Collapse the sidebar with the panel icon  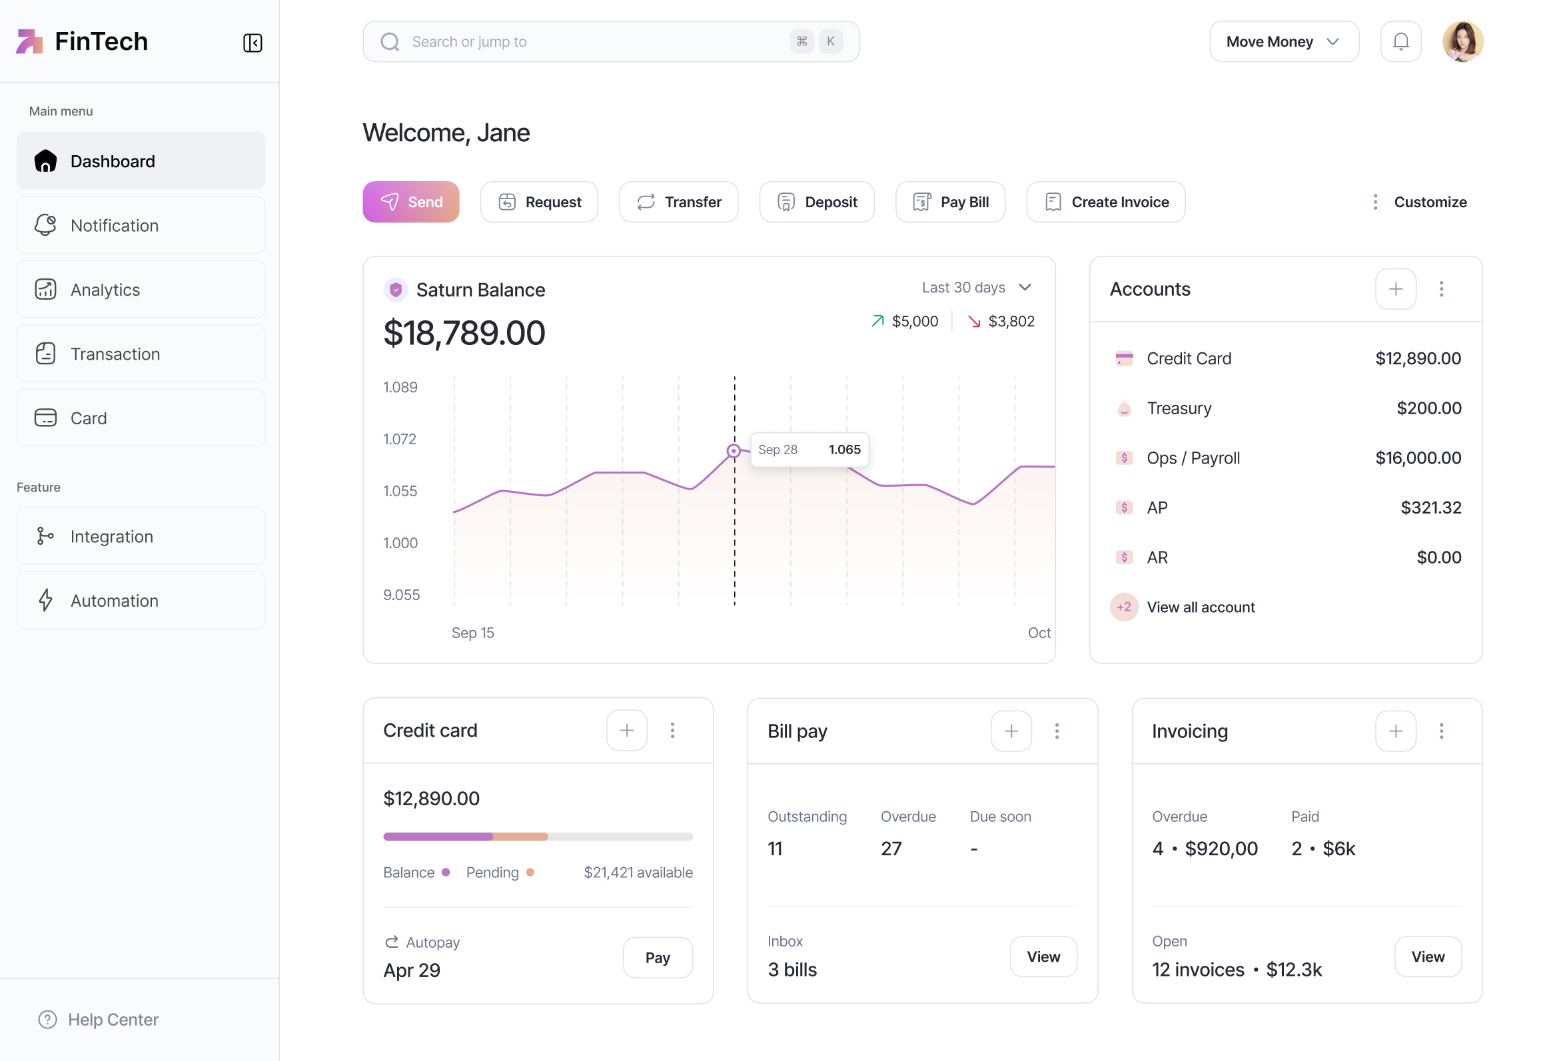(x=253, y=43)
